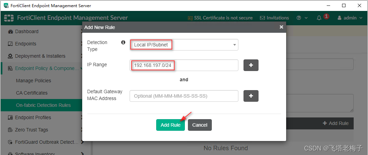Click the Zero Trust Tags icon
The height and width of the screenshot is (155, 368).
(10, 130)
